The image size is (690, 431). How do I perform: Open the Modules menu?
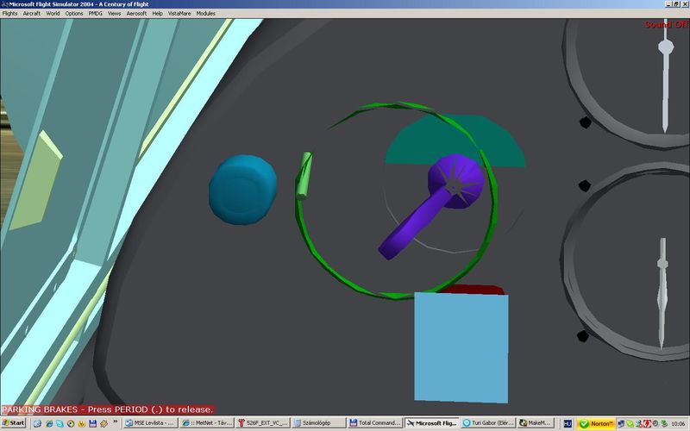coord(205,14)
